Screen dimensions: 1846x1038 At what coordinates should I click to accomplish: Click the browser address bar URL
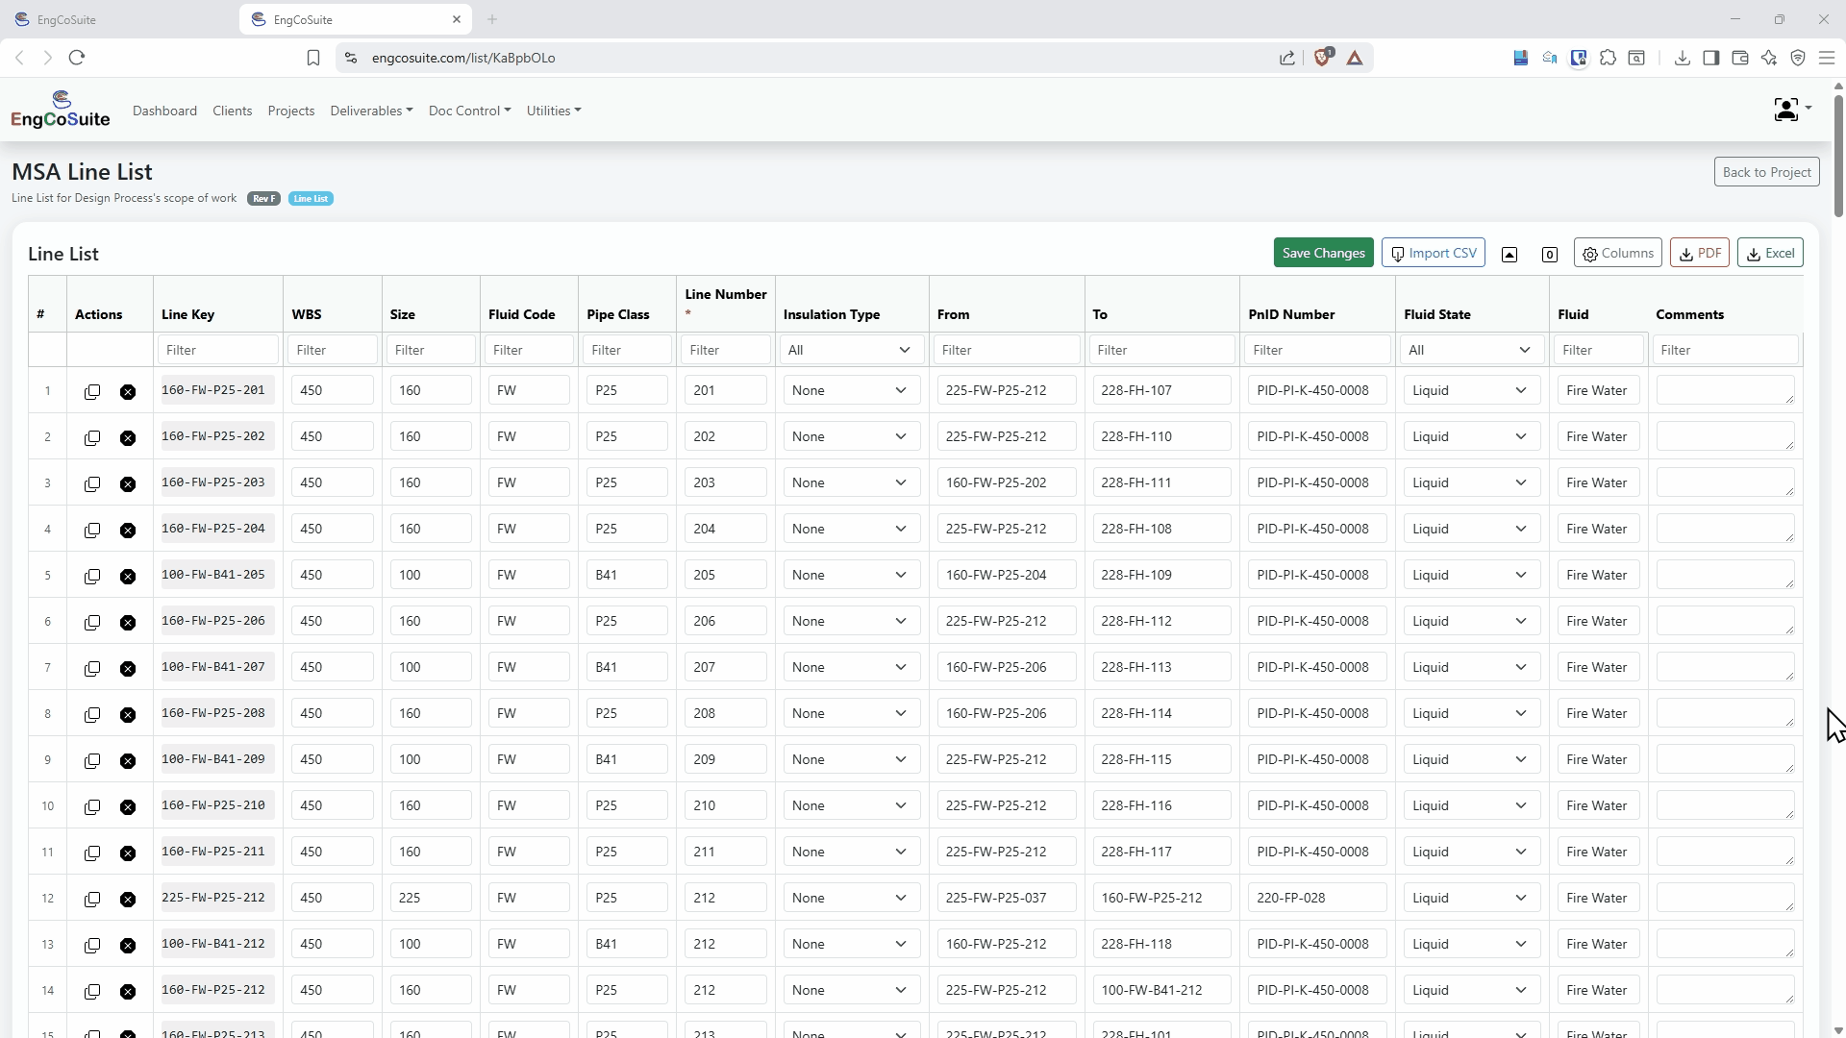tap(463, 58)
